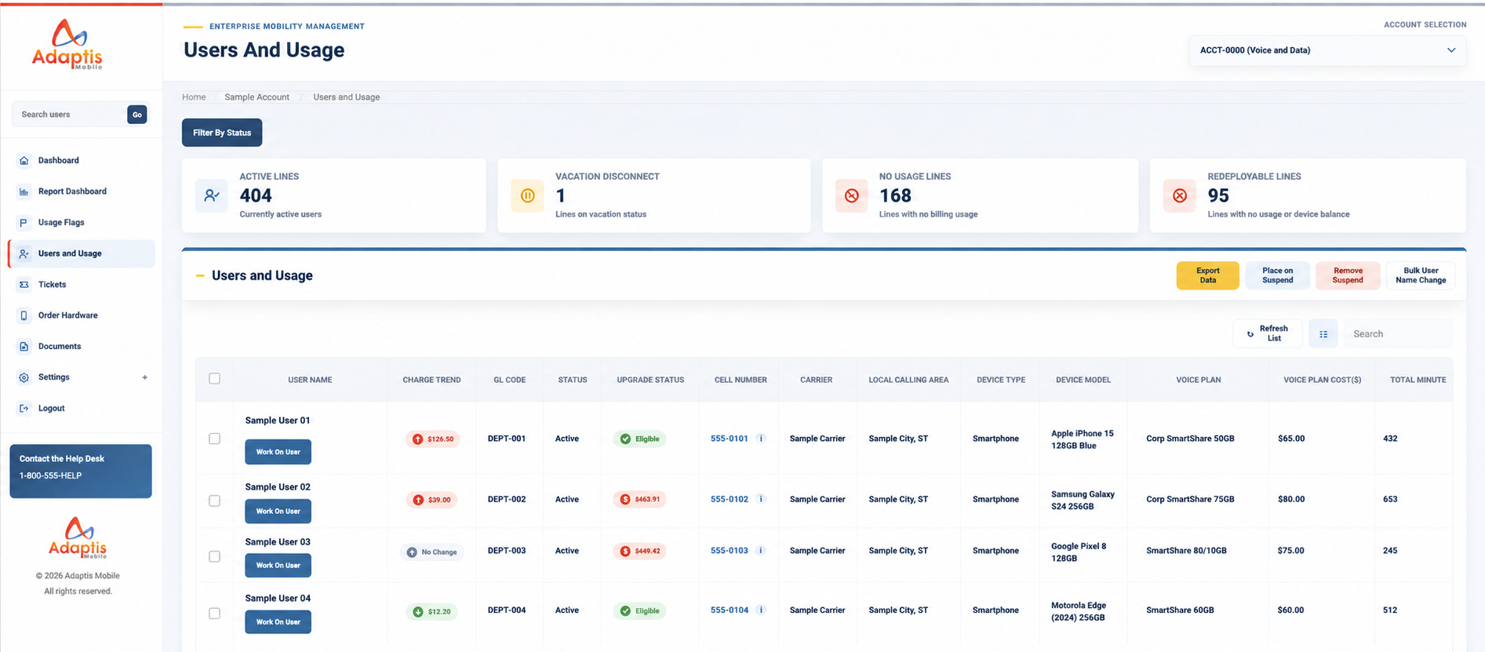This screenshot has height=652, width=1485.
Task: Click the No Usage Lines cancel icon
Action: [851, 195]
